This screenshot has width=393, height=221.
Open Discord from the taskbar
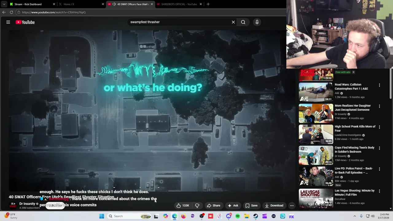click(x=228, y=216)
